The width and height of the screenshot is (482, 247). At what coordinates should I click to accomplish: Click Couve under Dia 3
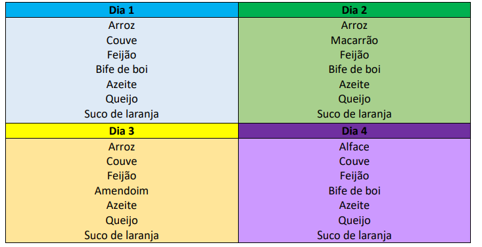pyautogui.click(x=122, y=162)
